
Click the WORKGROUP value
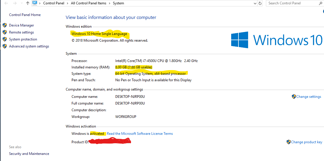(126, 117)
